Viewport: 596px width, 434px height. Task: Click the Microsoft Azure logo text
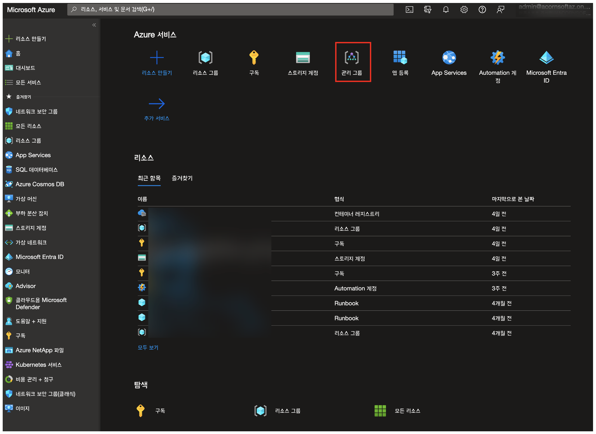31,10
